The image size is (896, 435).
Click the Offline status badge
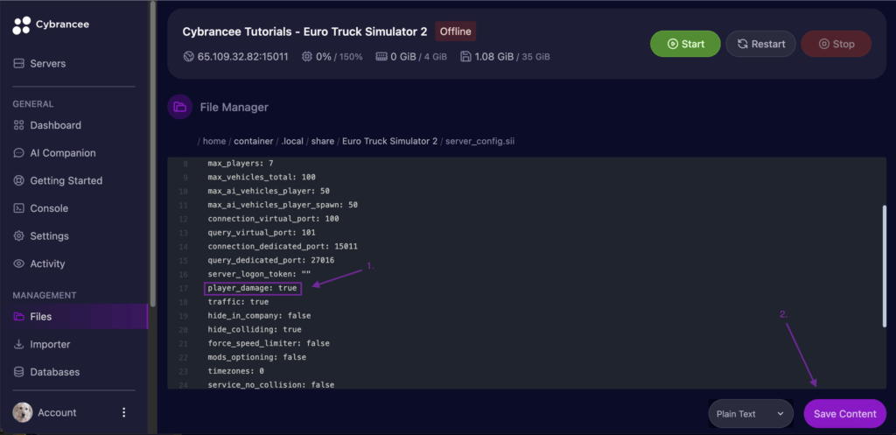455,32
